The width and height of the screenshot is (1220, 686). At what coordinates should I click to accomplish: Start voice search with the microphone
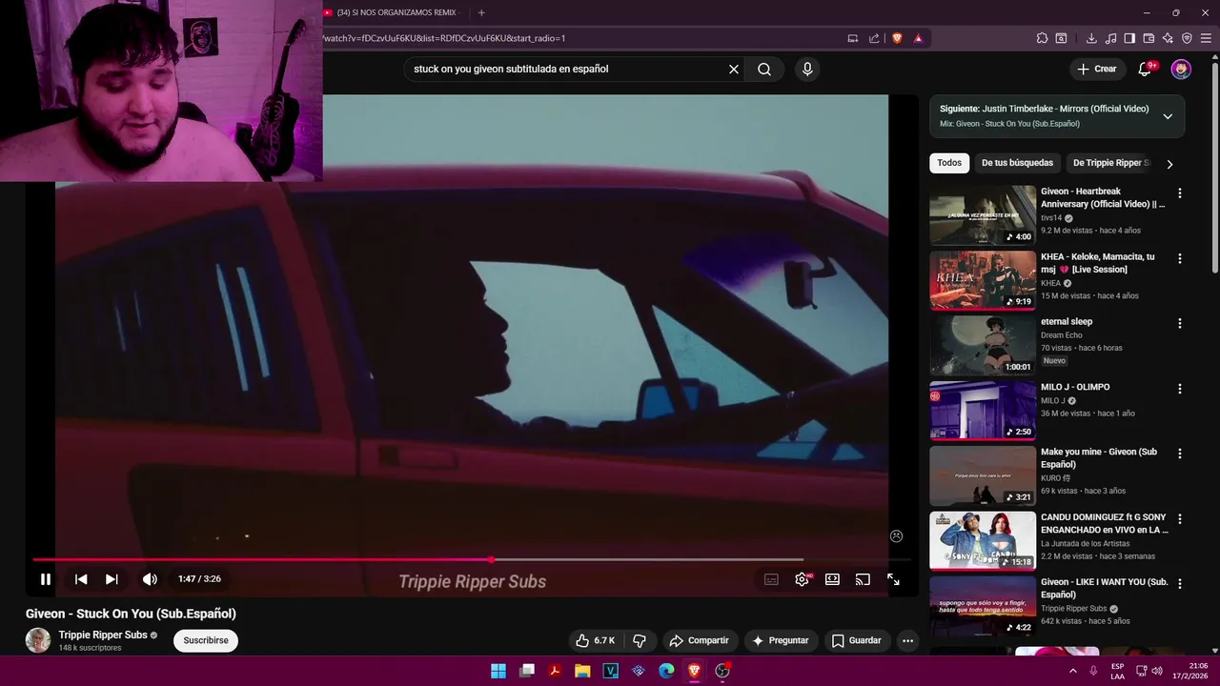807,69
